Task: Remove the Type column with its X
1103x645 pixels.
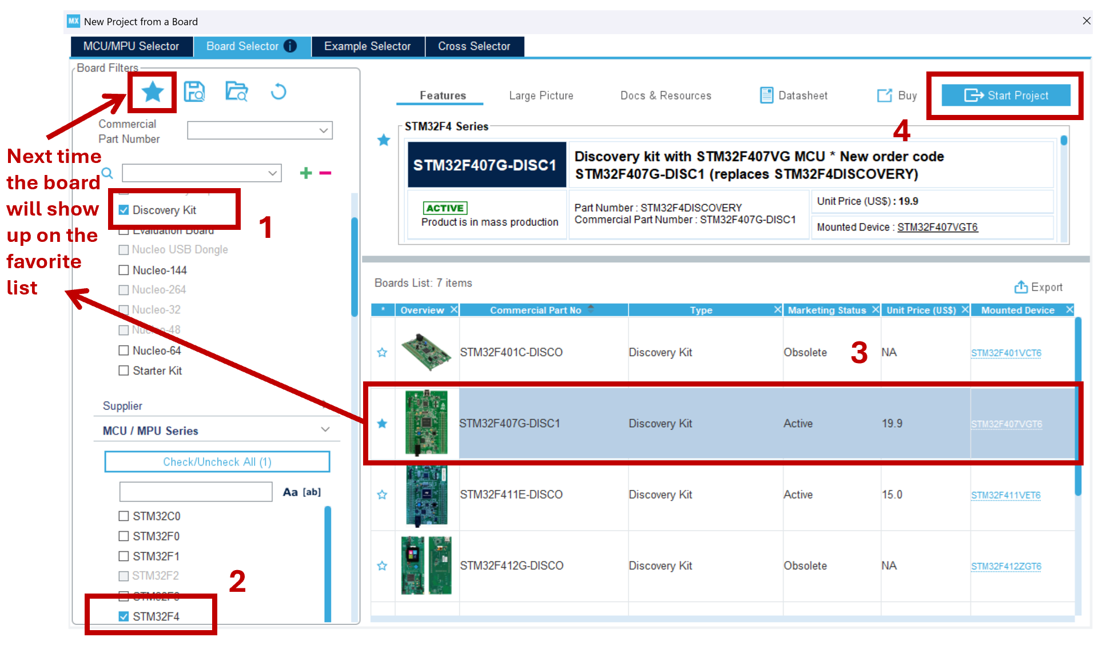Action: point(778,309)
